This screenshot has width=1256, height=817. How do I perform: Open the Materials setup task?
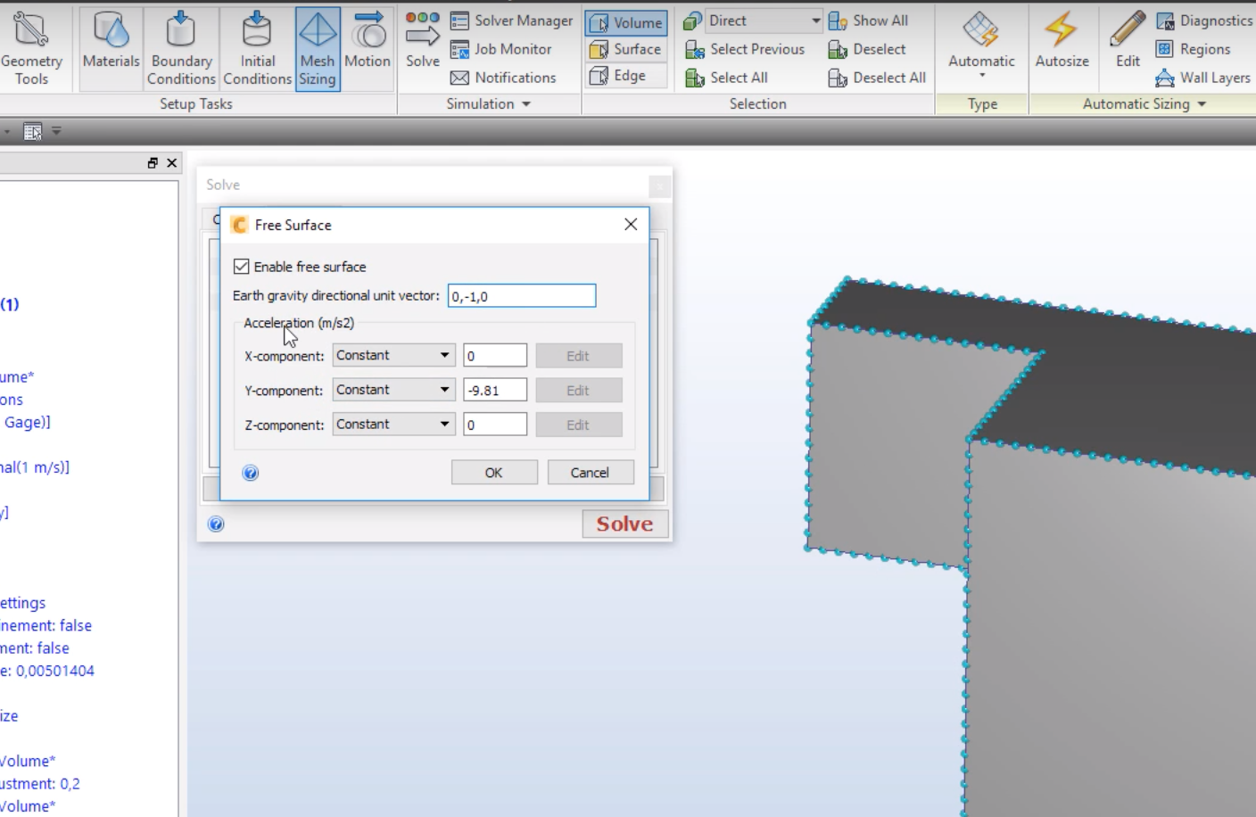[x=111, y=49]
